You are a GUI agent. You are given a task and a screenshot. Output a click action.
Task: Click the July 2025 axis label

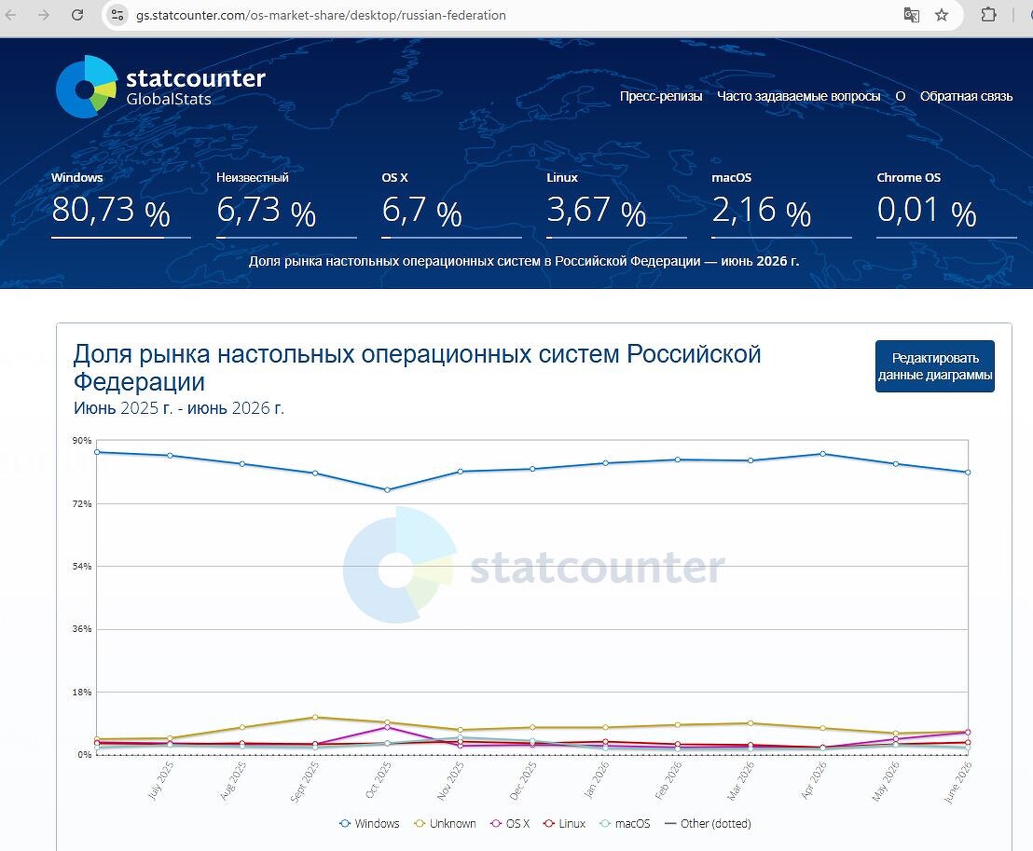(160, 781)
